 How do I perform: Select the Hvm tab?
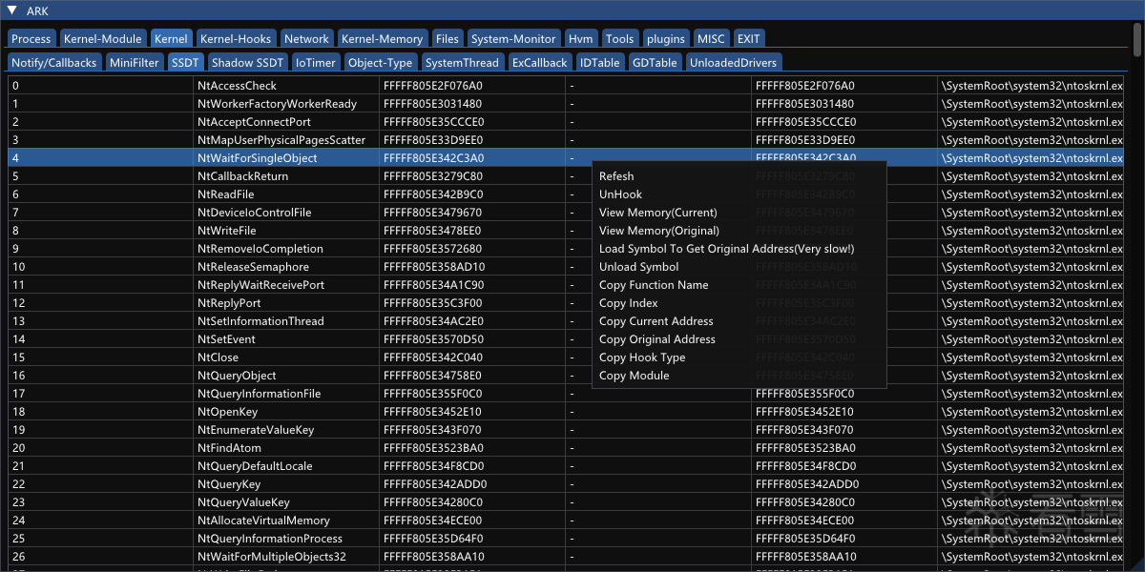tap(580, 39)
